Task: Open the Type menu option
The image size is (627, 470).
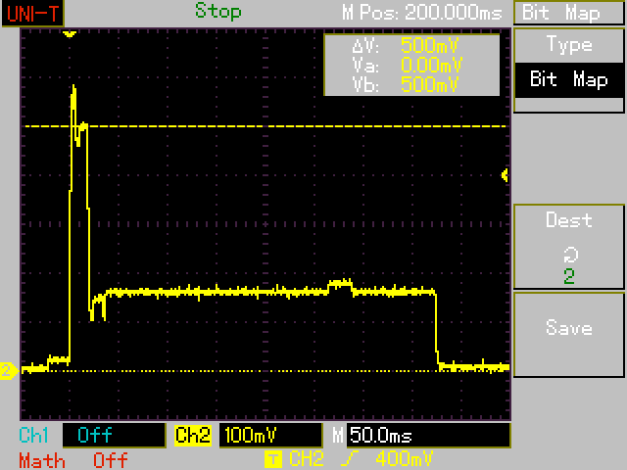Action: click(569, 45)
